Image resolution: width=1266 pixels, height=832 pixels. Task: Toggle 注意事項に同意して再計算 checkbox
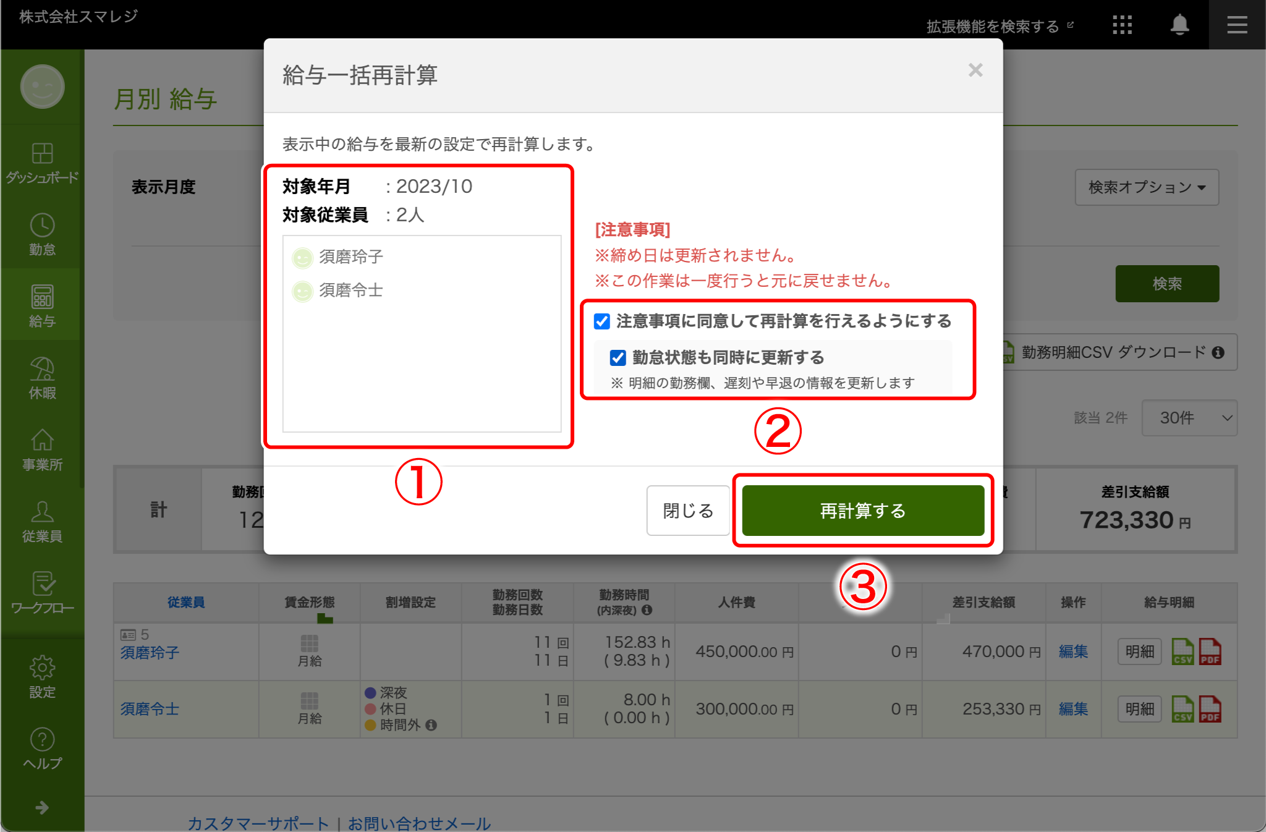602,321
